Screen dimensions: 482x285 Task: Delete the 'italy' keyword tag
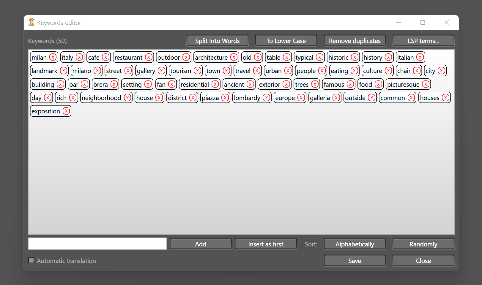click(79, 57)
